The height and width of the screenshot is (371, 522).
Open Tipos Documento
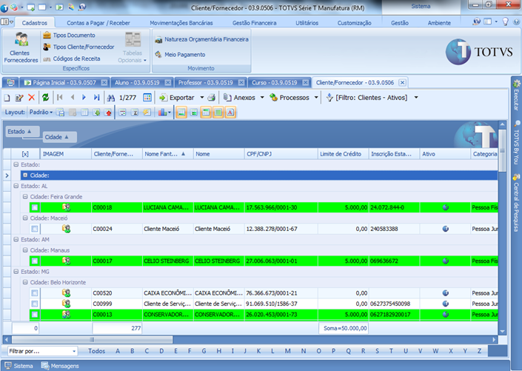click(x=69, y=35)
